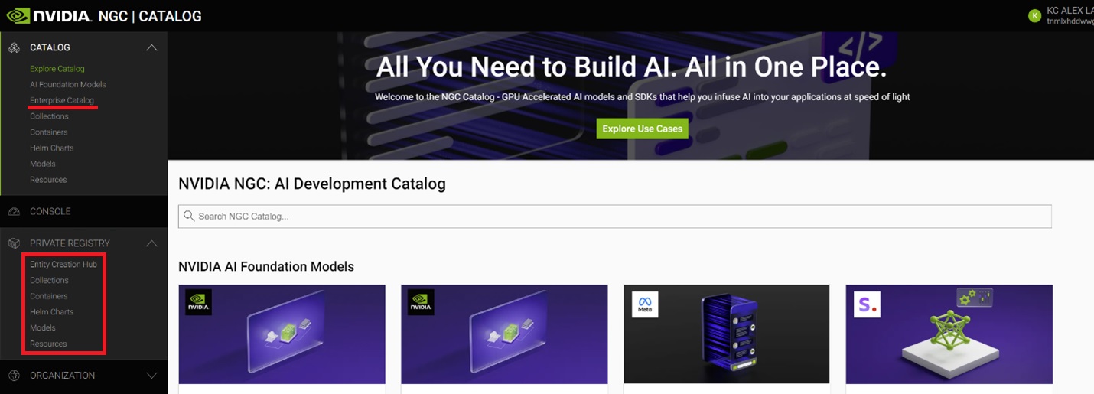Click the Private Registry section label
The width and height of the screenshot is (1094, 394).
click(70, 243)
